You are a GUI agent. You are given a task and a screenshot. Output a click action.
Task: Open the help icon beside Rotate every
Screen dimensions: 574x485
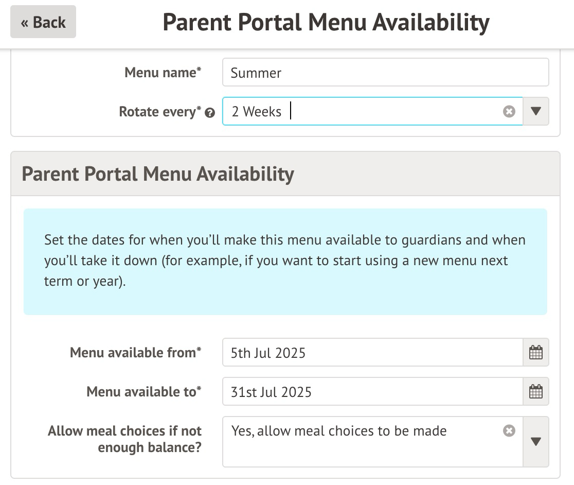coord(209,113)
